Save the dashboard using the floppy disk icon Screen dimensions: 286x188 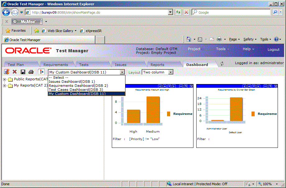[23, 72]
